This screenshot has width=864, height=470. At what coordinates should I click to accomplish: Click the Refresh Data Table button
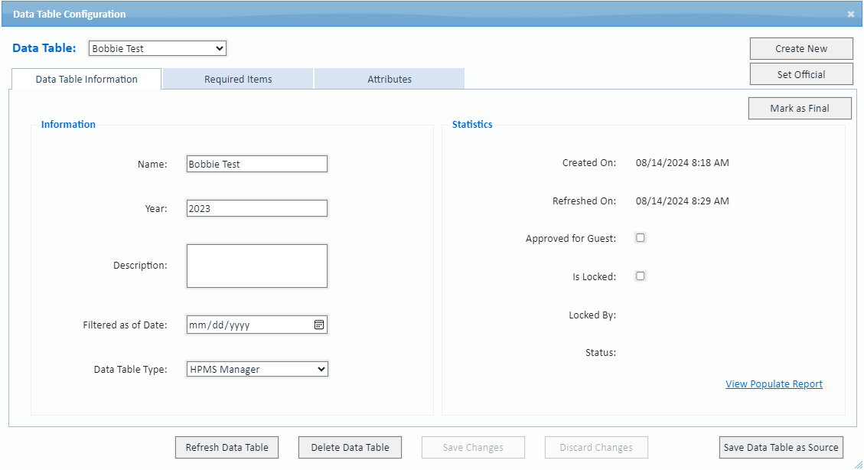[227, 447]
